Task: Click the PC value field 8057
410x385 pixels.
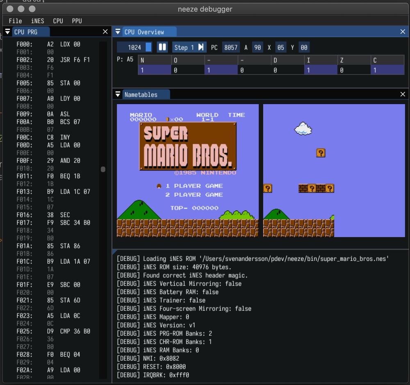Action: click(230, 47)
